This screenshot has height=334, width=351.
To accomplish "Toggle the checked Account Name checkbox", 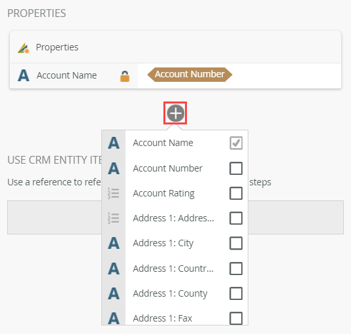I will pyautogui.click(x=236, y=143).
